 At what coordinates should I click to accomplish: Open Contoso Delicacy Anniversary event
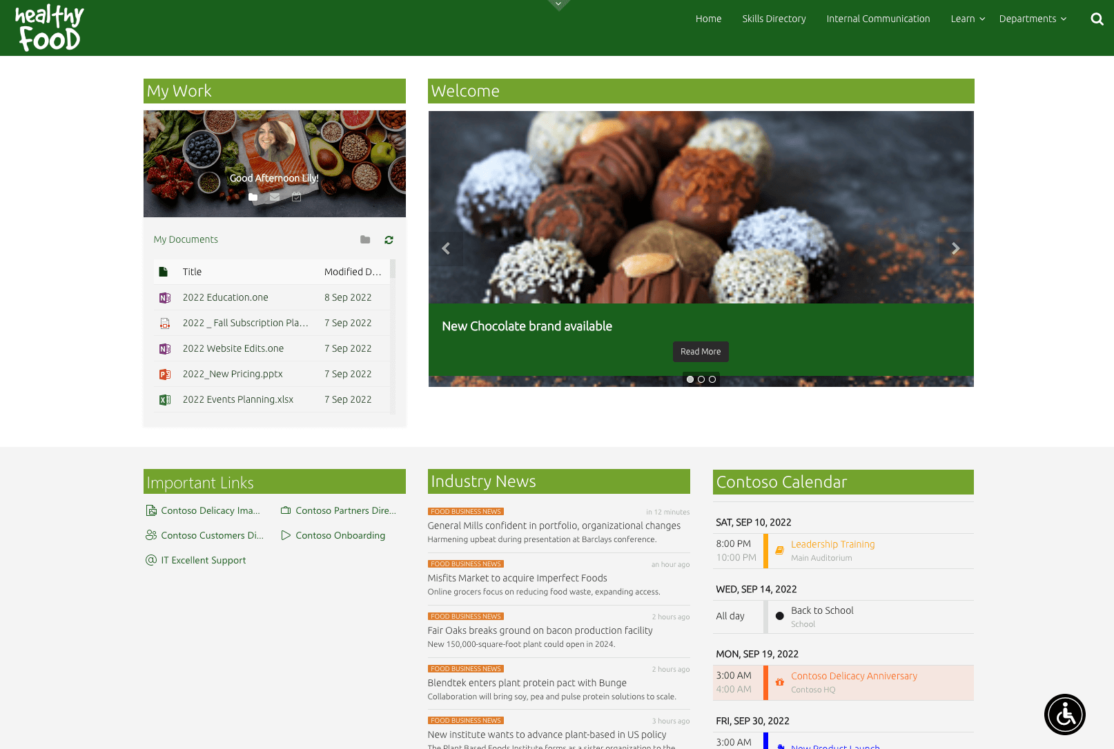pyautogui.click(x=854, y=676)
